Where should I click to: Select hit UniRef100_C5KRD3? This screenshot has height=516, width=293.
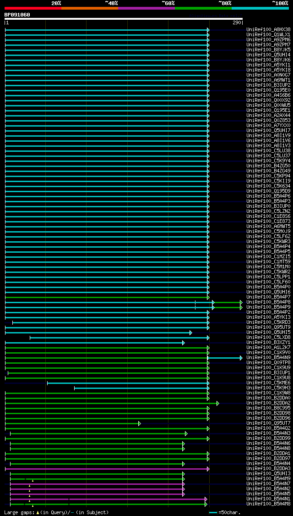point(268,322)
